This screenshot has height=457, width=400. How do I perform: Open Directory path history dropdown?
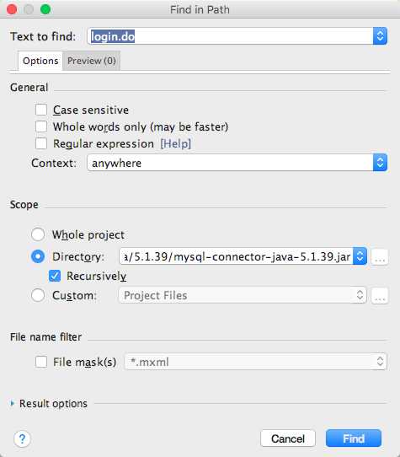tap(360, 256)
